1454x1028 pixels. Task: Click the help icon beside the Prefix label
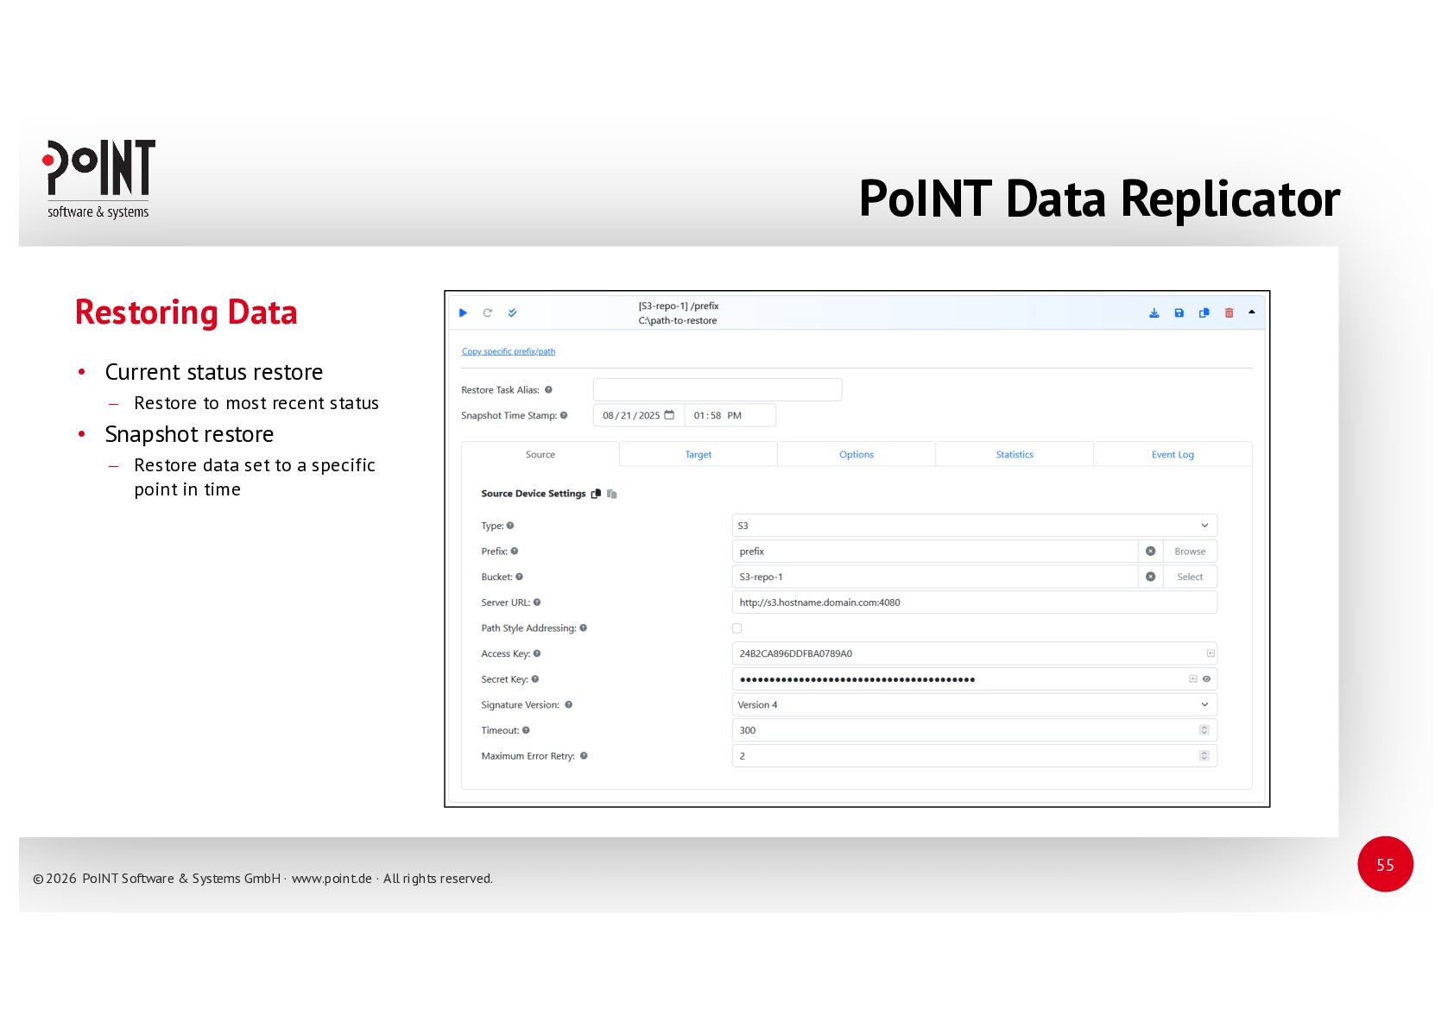pos(515,551)
